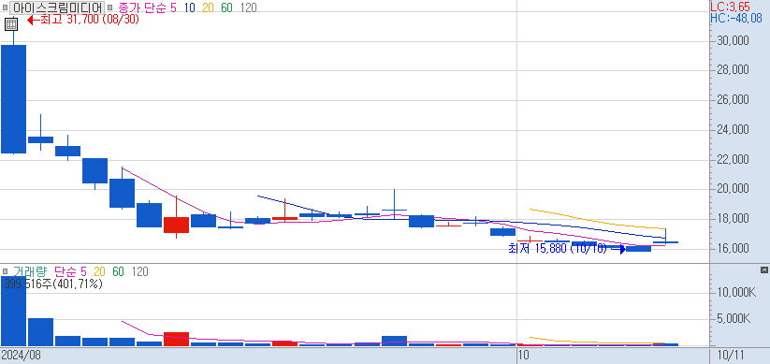Click the red volume bar in volume panel
Image resolution: width=770 pixels, height=364 pixels.
176,340
